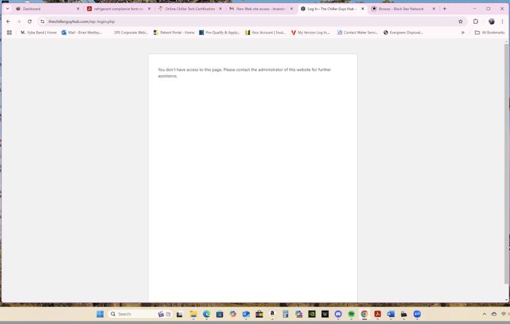Screen dimensions: 510x324
Task: Click the taskbar Search box
Action: tap(140, 314)
